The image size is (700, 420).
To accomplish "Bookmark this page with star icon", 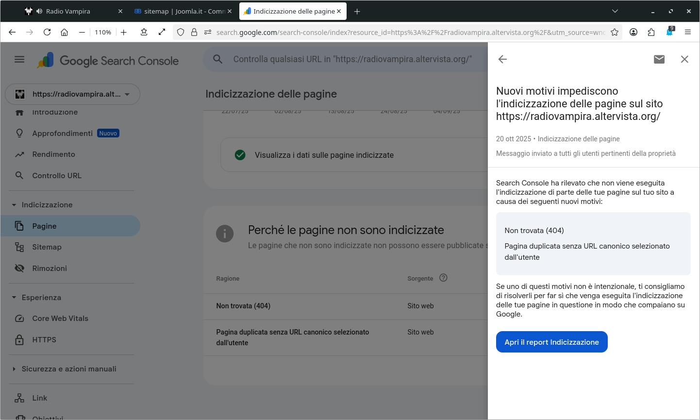I will coord(615,32).
